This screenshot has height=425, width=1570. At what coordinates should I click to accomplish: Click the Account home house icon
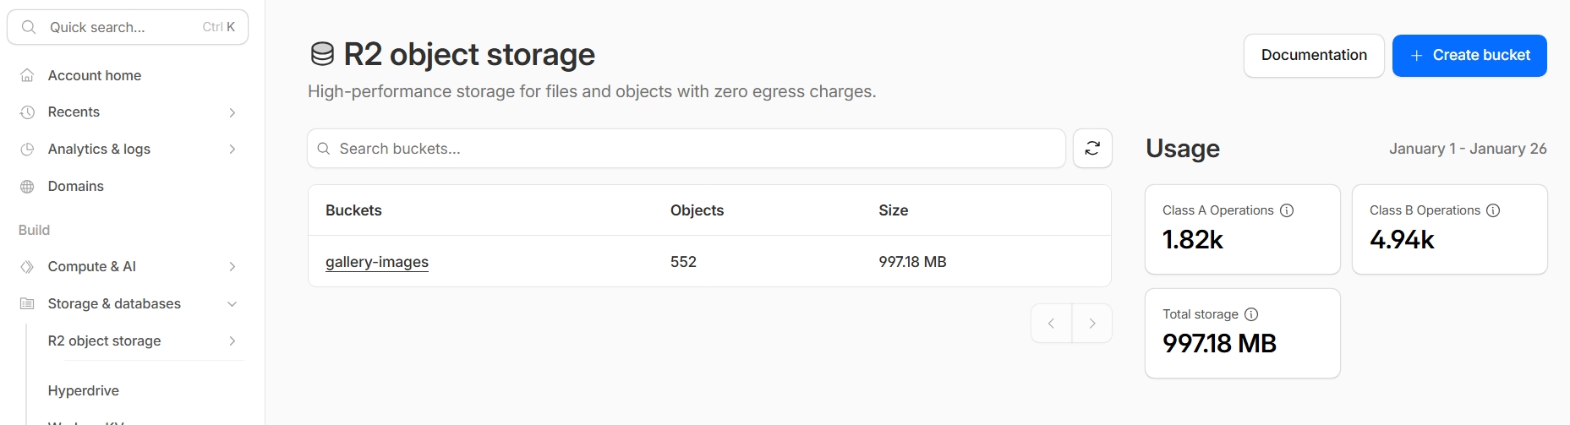27,75
